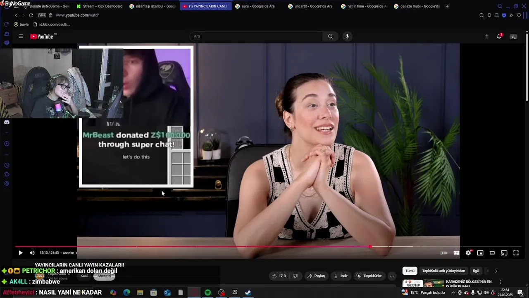Image resolution: width=529 pixels, height=298 pixels.
Task: Click the page vertical scrollbar
Action: point(527,66)
